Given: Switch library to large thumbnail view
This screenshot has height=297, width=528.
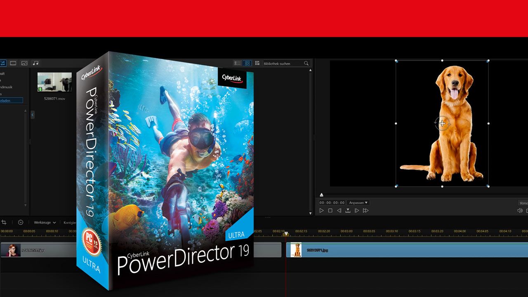Looking at the screenshot, I should (x=247, y=63).
